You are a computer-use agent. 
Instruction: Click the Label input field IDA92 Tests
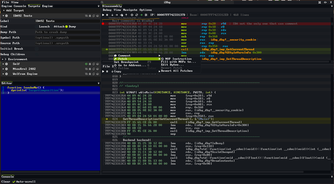[x=67, y=21]
